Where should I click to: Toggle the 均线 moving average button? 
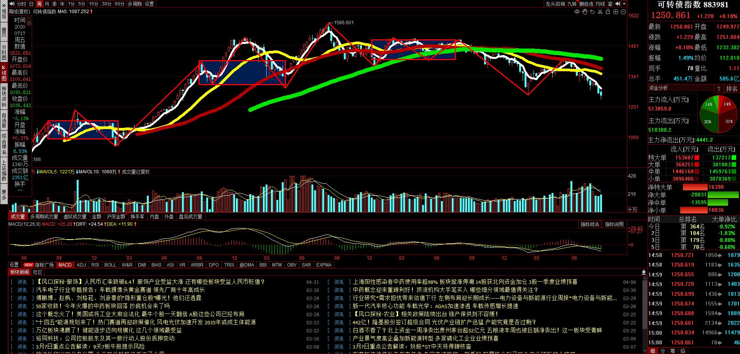pos(600,4)
